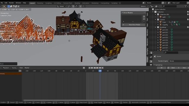The width and height of the screenshot is (189, 106).
Task: Choose the set-new-selection mode icon
Action: click(x=9, y=6)
